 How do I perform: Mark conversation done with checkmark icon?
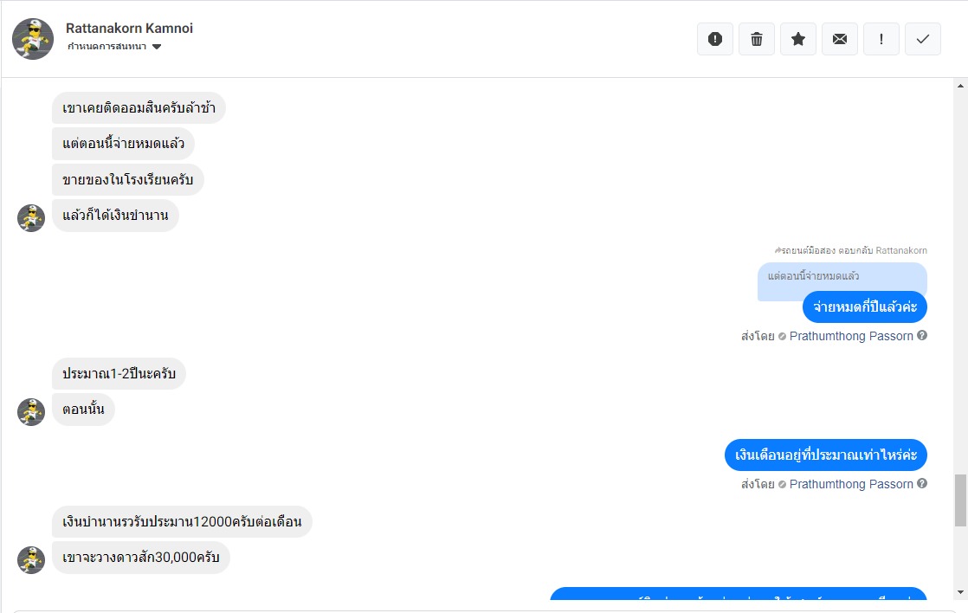pyautogui.click(x=923, y=39)
